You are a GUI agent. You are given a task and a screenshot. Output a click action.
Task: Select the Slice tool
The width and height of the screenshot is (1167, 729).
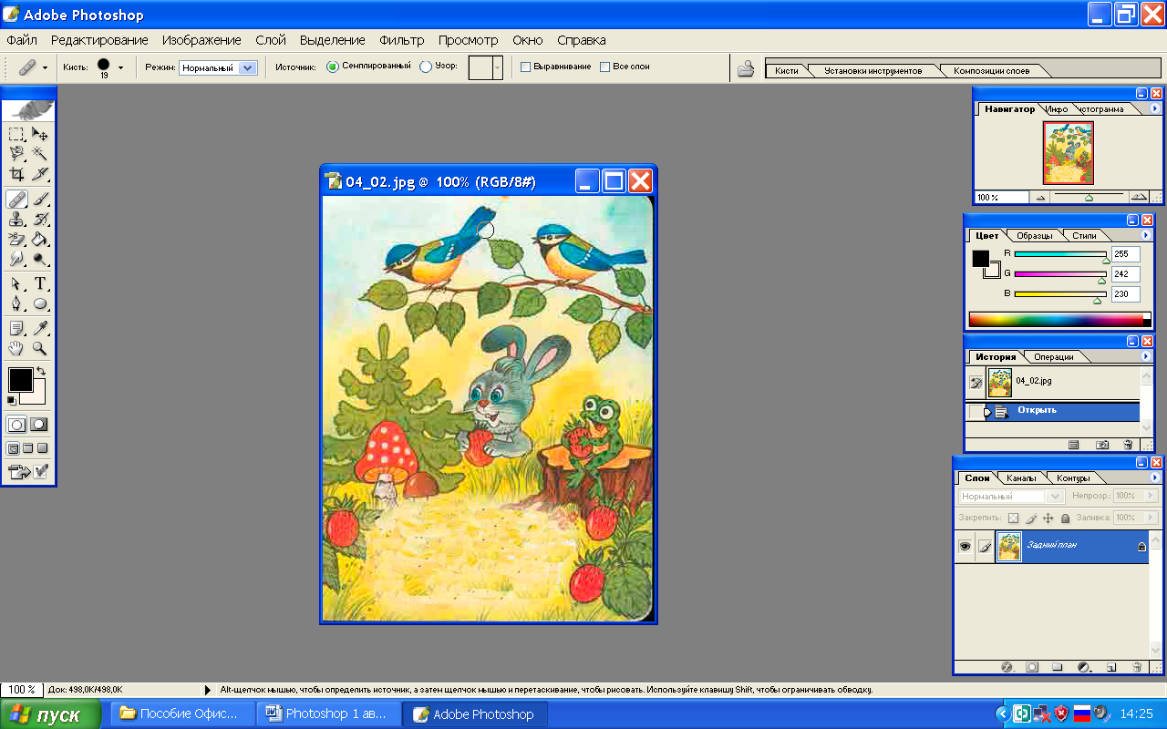tap(40, 174)
